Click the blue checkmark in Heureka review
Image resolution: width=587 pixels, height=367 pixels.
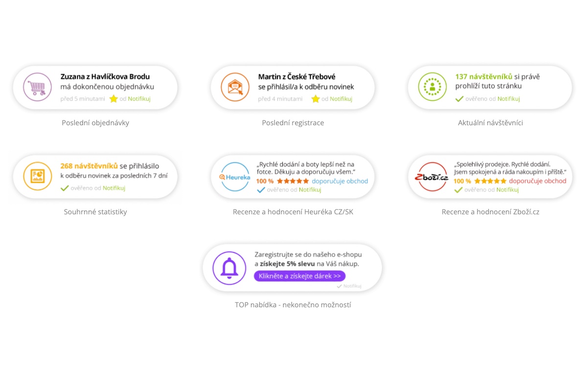(261, 190)
